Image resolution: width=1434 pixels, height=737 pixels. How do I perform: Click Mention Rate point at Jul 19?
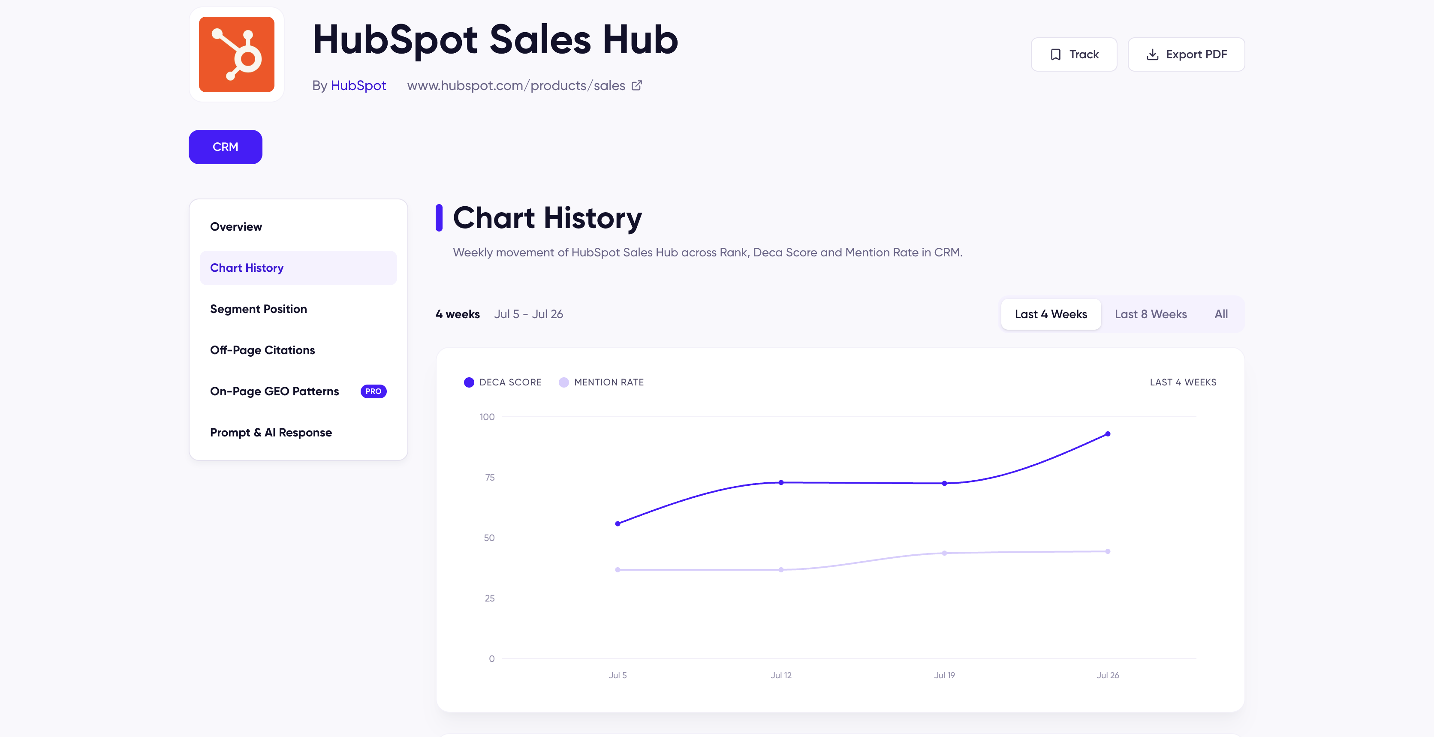(945, 554)
